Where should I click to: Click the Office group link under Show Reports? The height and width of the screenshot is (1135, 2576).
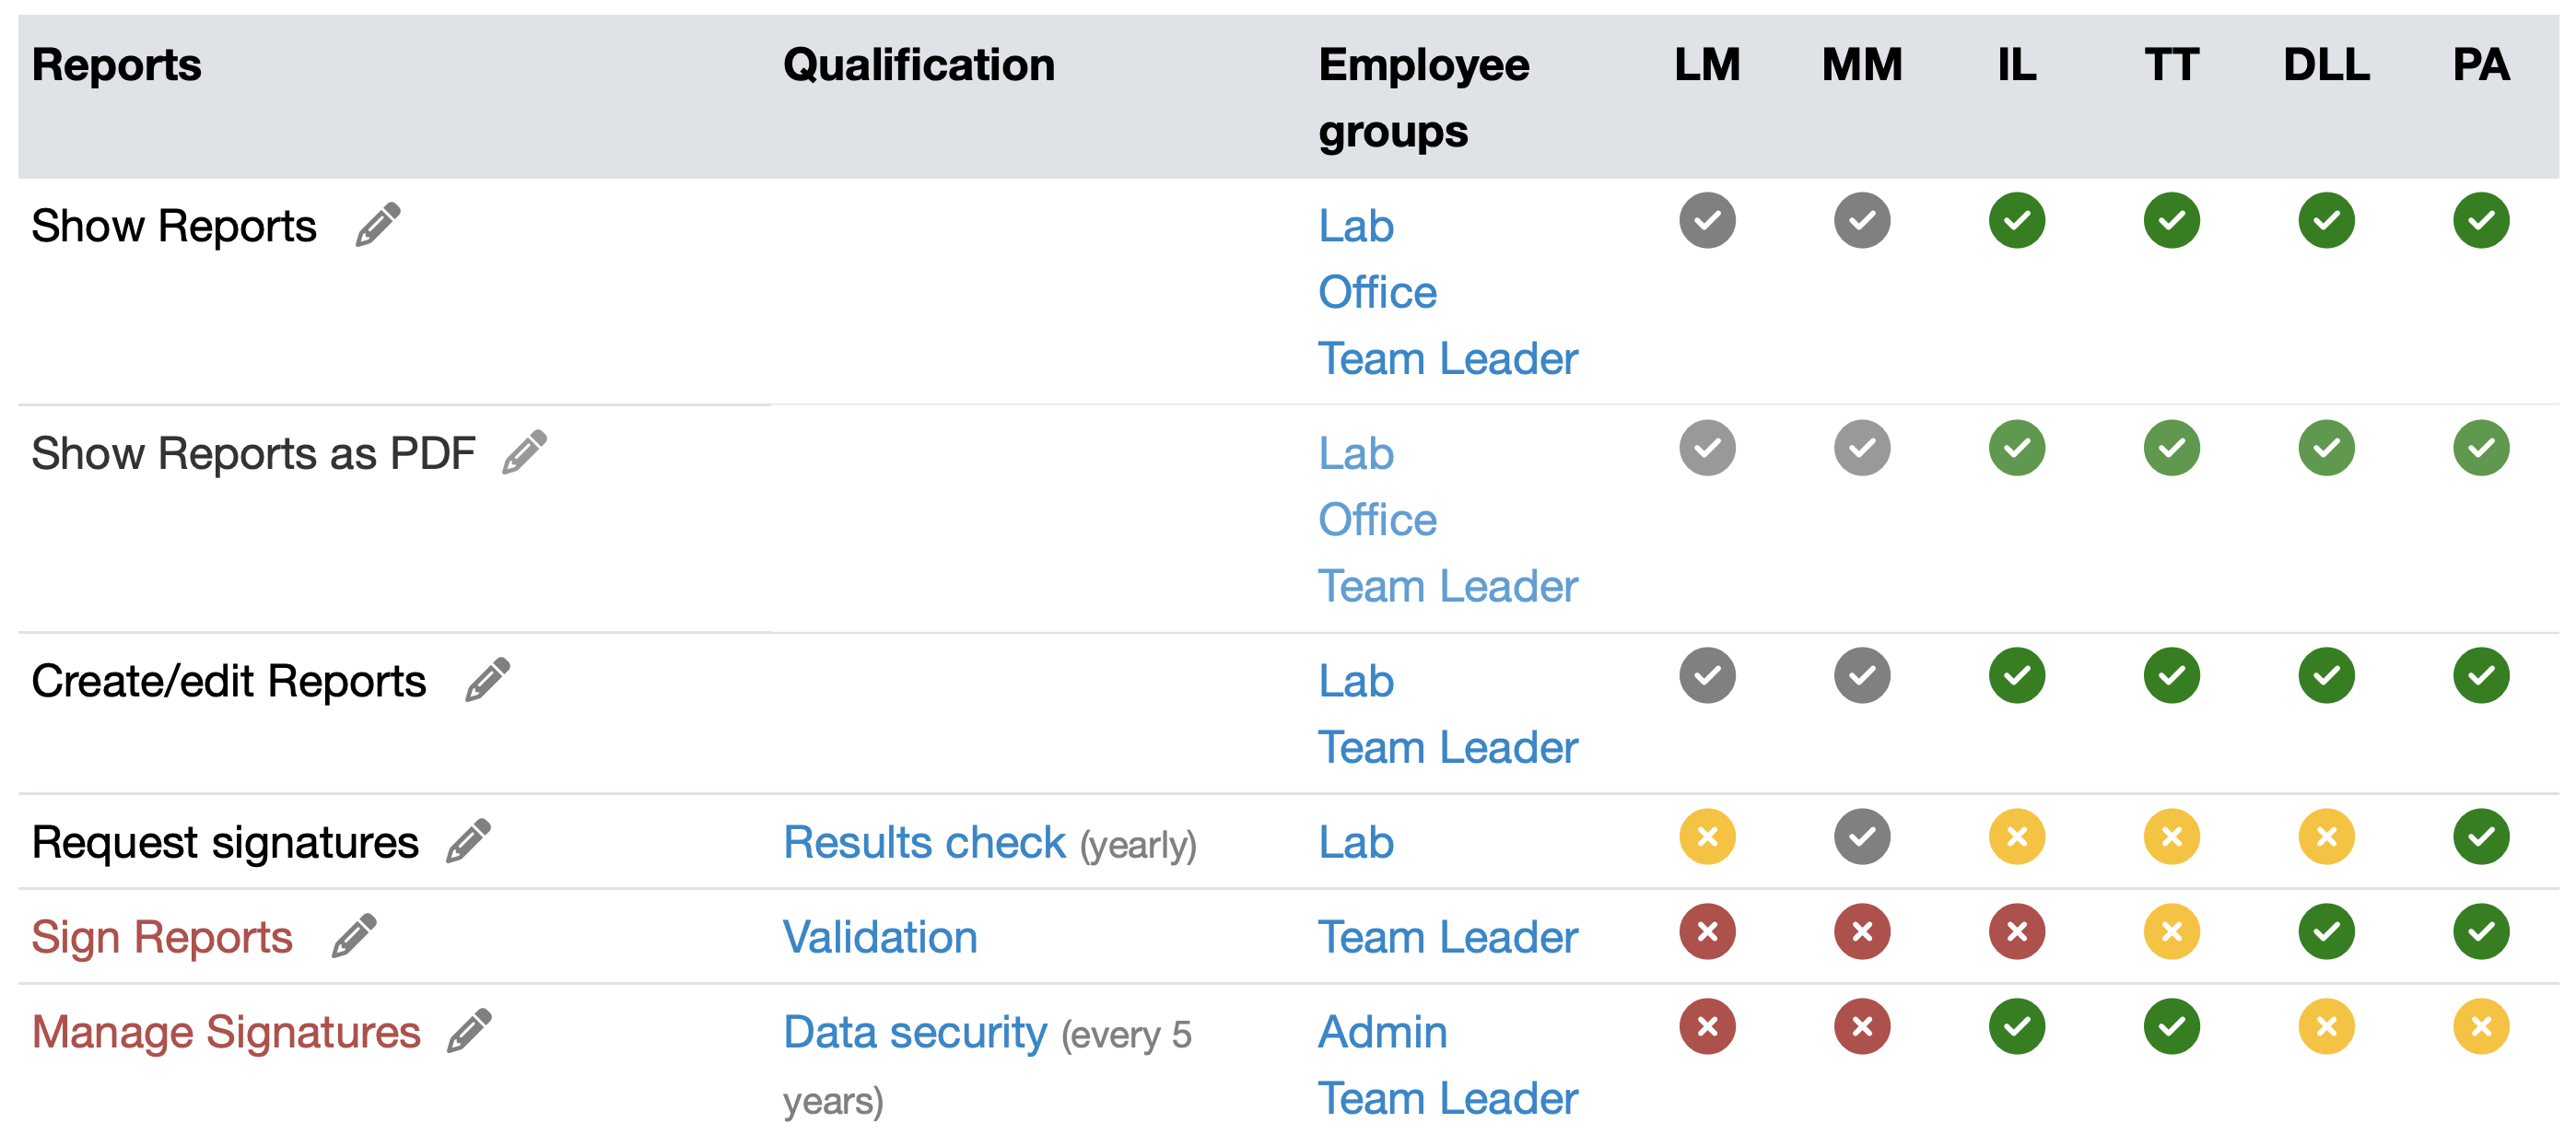click(x=1377, y=292)
